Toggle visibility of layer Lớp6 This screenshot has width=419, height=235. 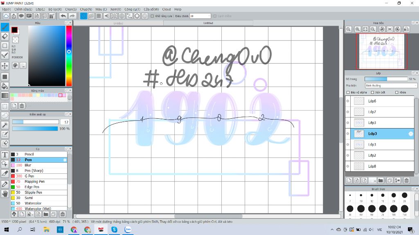coord(348,101)
